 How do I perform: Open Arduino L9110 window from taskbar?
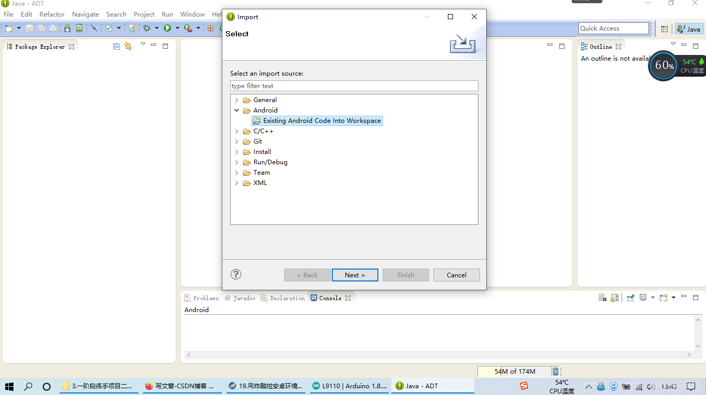coord(350,386)
